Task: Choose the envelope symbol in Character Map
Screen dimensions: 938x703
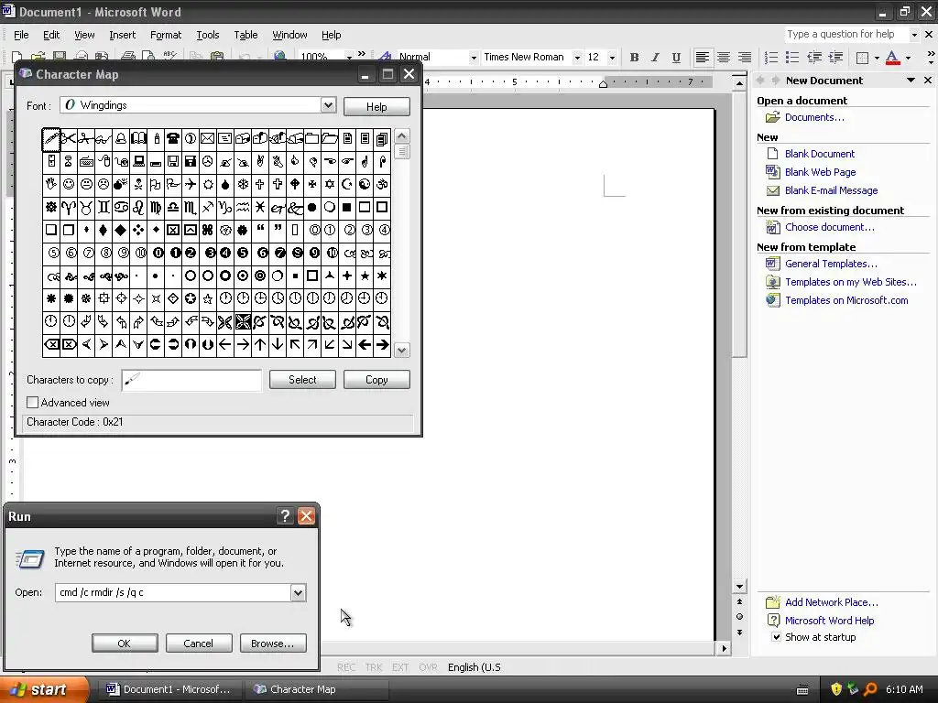Action: click(208, 139)
